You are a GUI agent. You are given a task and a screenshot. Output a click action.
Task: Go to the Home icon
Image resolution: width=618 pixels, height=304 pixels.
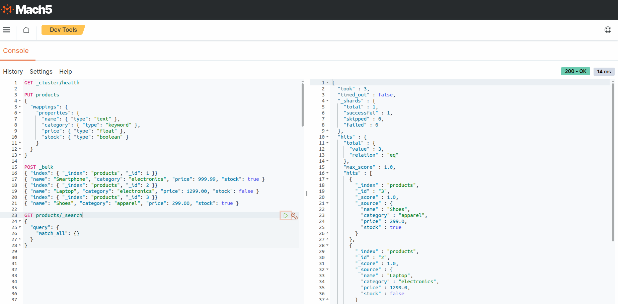point(26,30)
